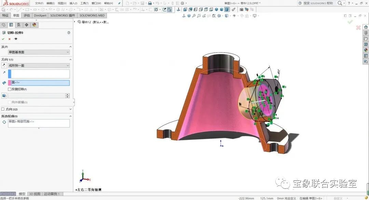Switch to the 模型 bottom tab

click(x=22, y=194)
